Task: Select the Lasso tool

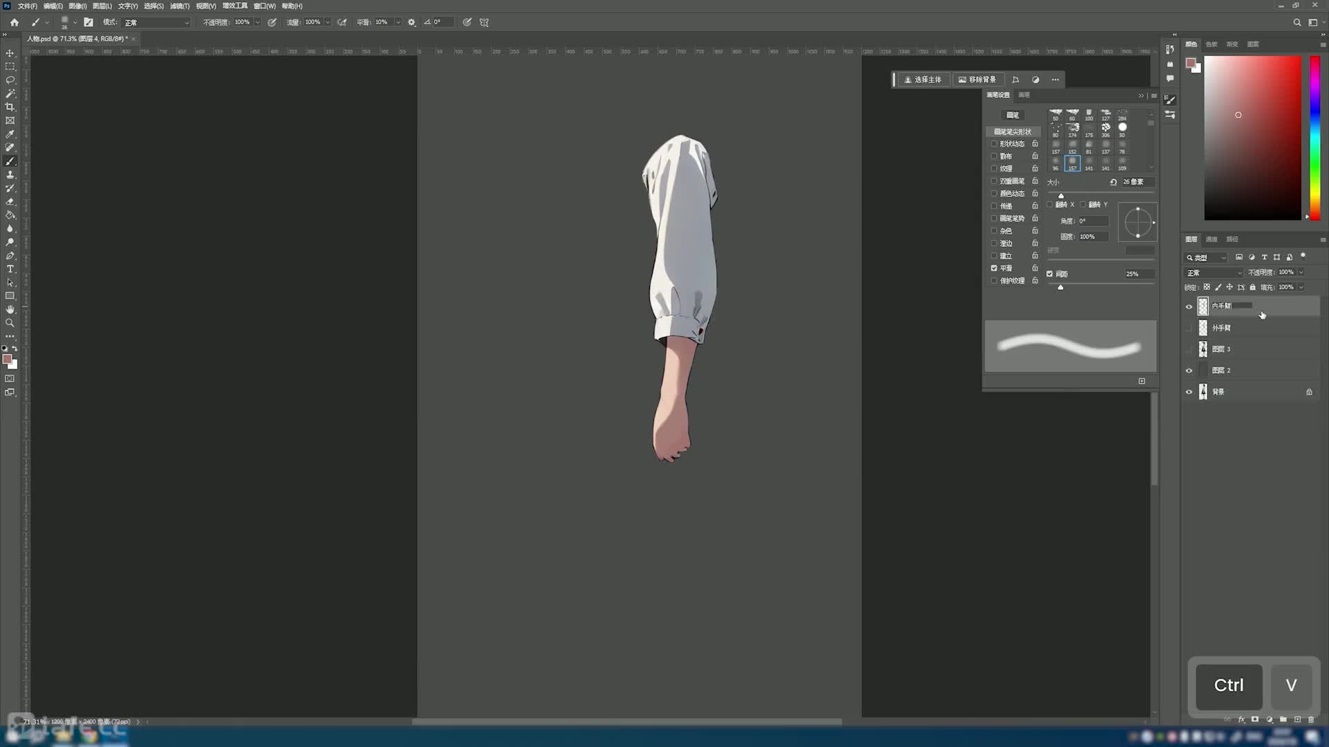Action: pos(10,80)
